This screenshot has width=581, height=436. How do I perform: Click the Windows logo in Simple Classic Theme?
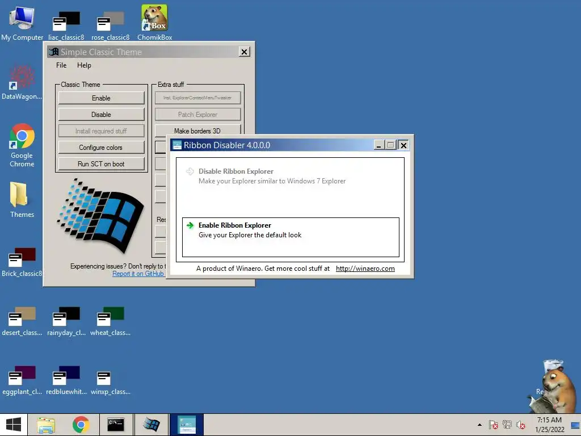100,216
